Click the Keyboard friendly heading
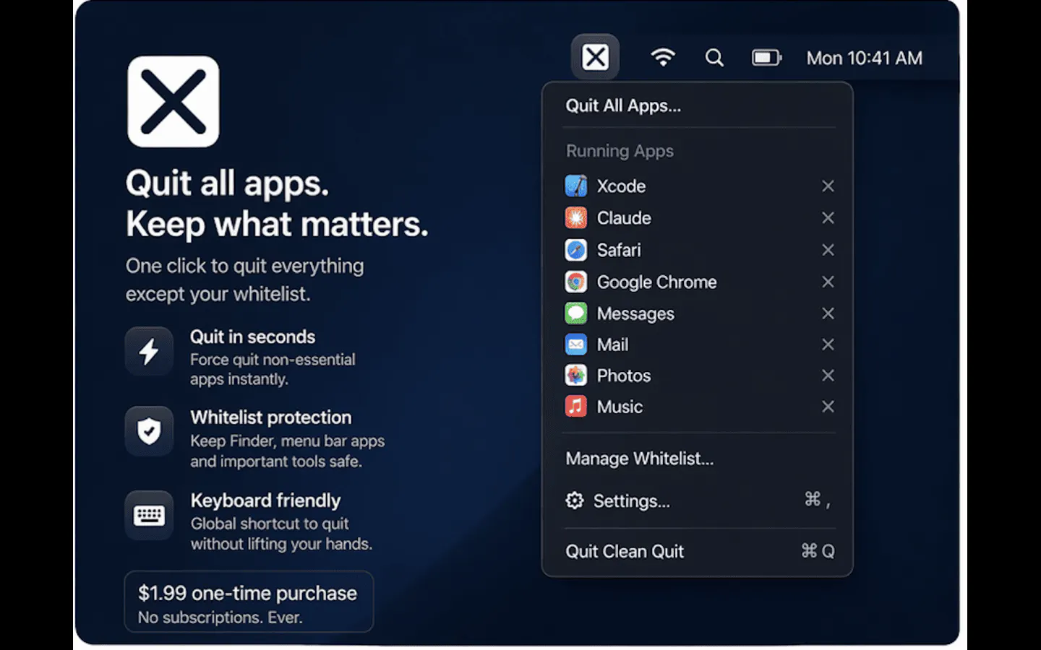This screenshot has width=1041, height=650. tap(265, 500)
